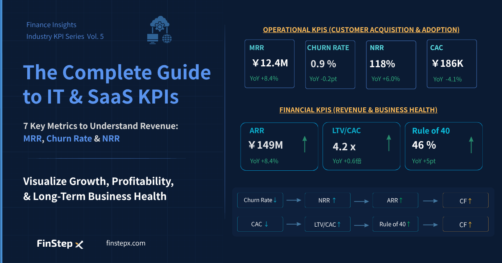The height and width of the screenshot is (263, 502).
Task: Click the LTV/CAC flow box
Action: coord(328,224)
